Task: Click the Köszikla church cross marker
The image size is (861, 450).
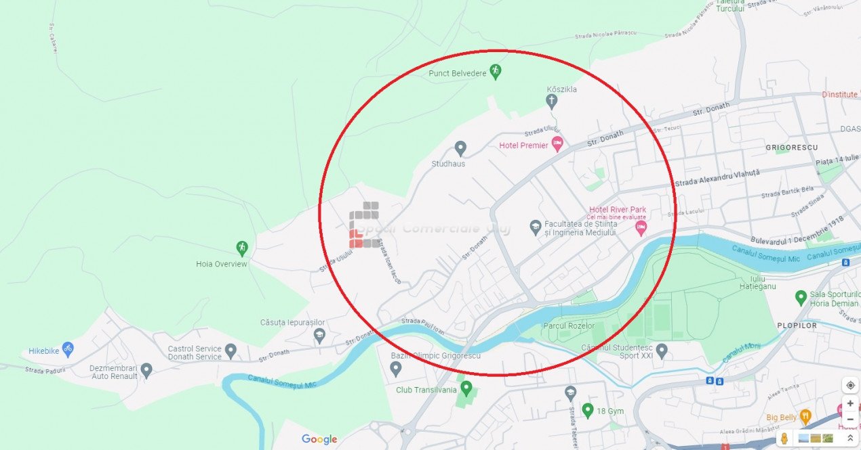Action: [x=552, y=102]
